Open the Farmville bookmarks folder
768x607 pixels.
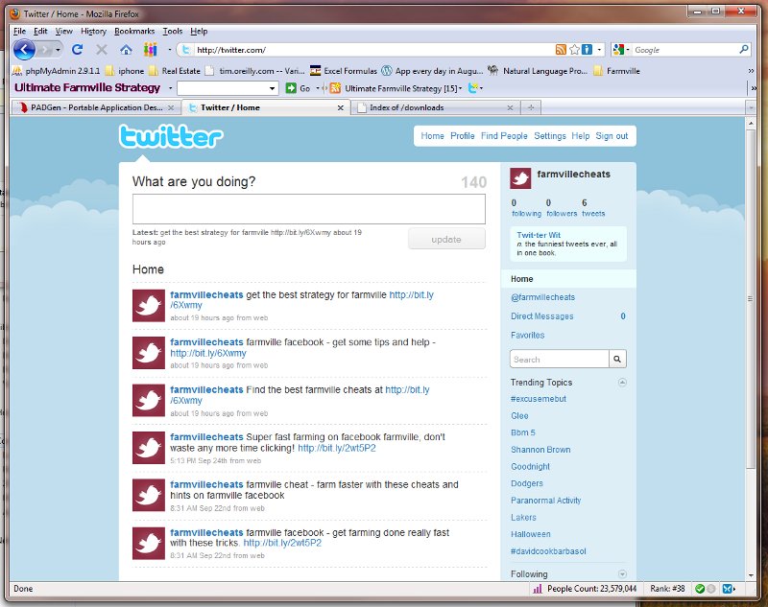tap(616, 71)
